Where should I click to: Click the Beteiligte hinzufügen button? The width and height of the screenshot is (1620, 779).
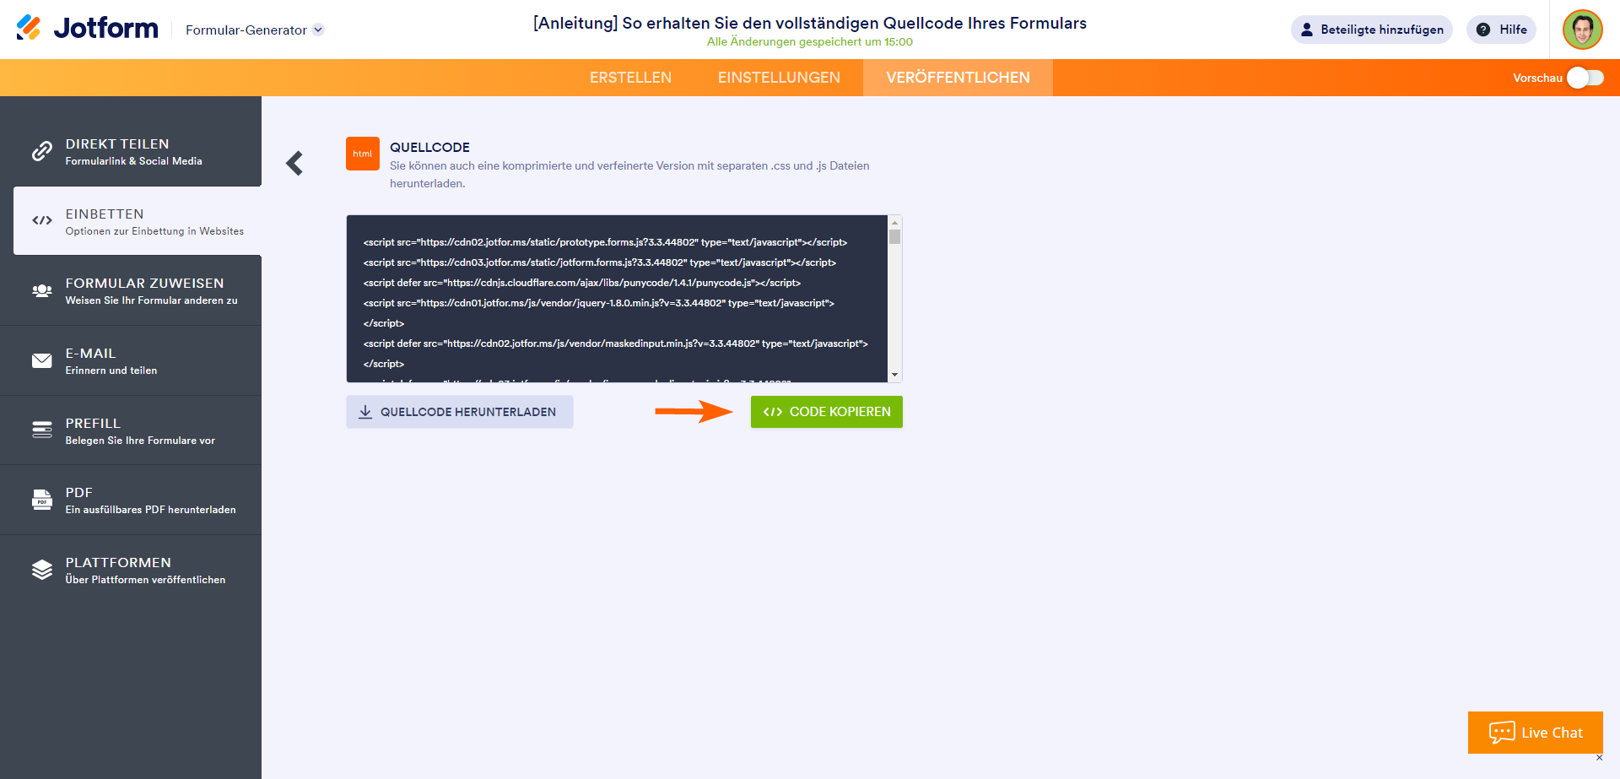[x=1372, y=30]
